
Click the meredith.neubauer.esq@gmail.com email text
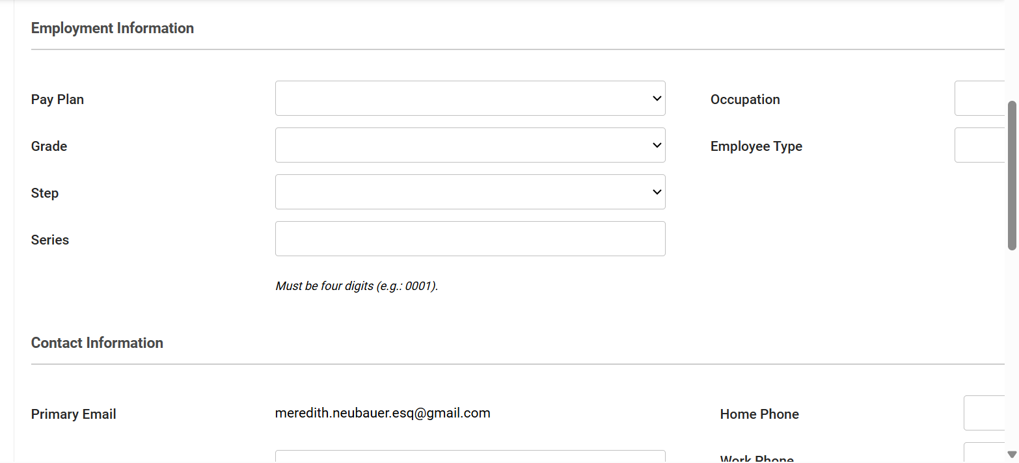click(x=383, y=413)
